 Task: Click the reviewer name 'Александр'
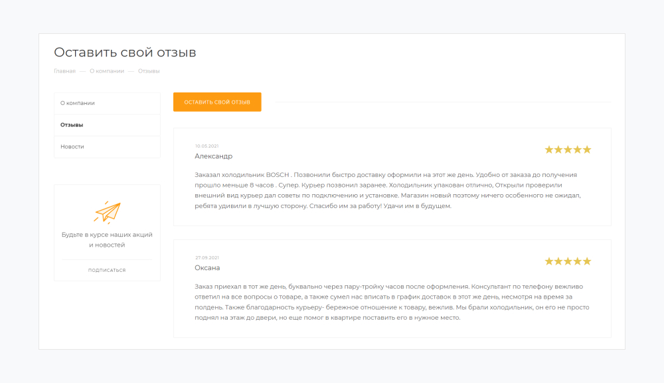[x=213, y=156]
